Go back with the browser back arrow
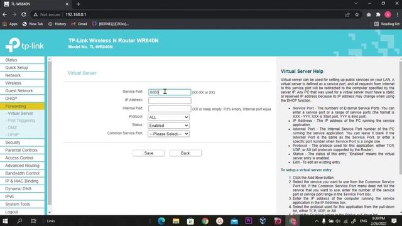The height and width of the screenshot is (226, 402). 4,14
